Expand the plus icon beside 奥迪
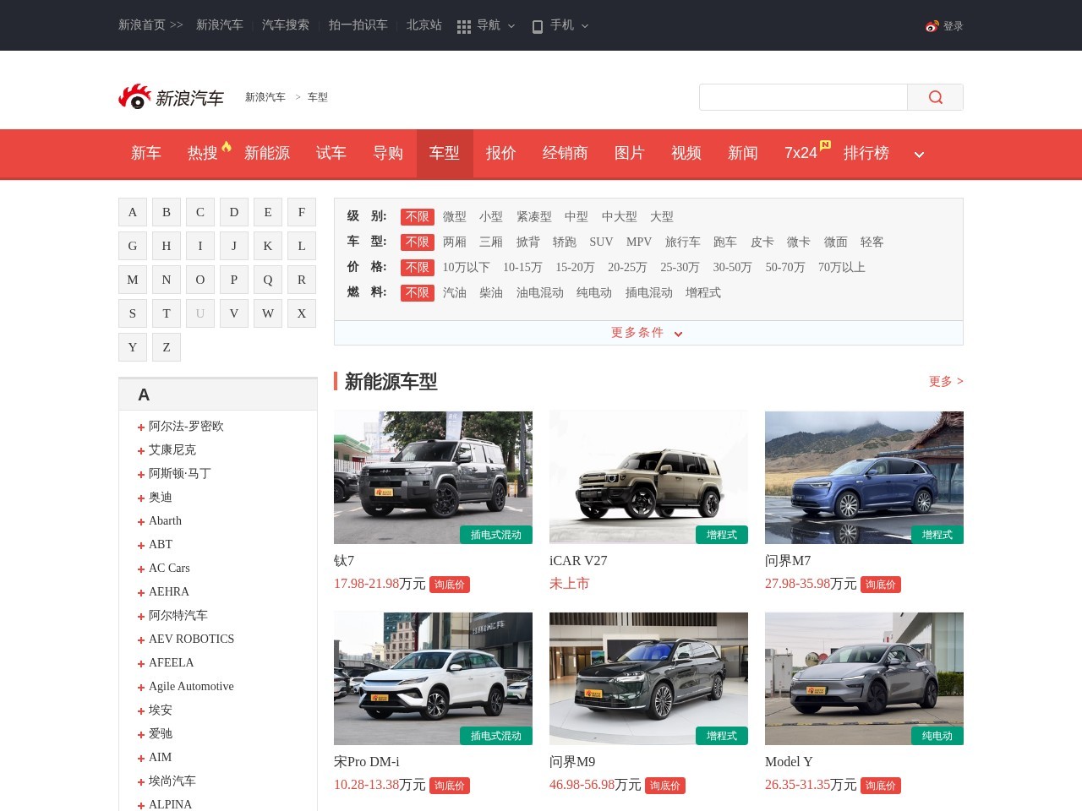This screenshot has height=811, width=1082. 141,498
